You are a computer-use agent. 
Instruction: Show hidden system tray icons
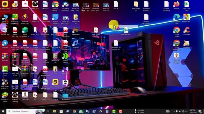click(173, 111)
